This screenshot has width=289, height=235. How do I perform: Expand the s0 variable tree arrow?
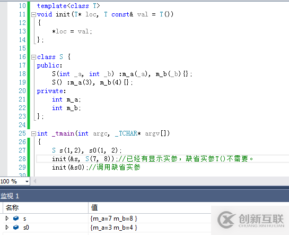pos(7,227)
